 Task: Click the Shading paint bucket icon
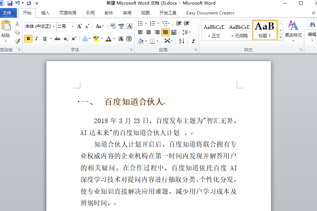pos(141,41)
